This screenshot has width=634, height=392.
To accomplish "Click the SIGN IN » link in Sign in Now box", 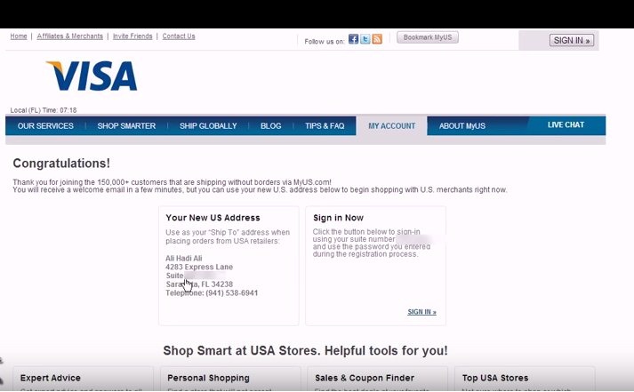I will (x=421, y=312).
